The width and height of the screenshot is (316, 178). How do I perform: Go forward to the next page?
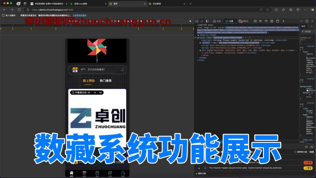click(12, 10)
